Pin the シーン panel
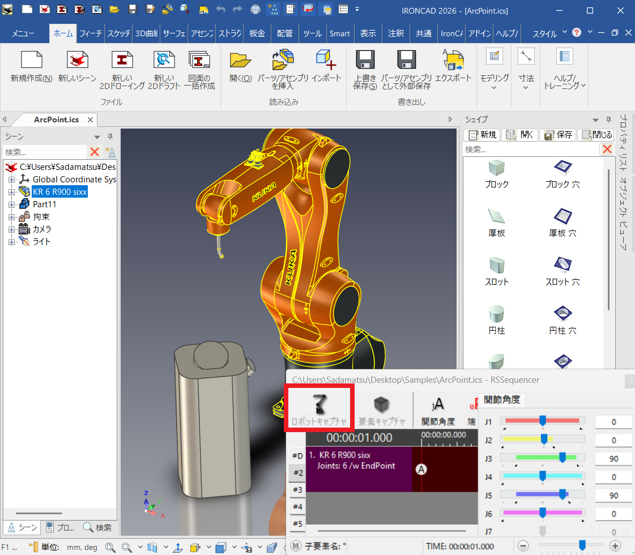Image resolution: width=635 pixels, height=555 pixels. [x=110, y=136]
